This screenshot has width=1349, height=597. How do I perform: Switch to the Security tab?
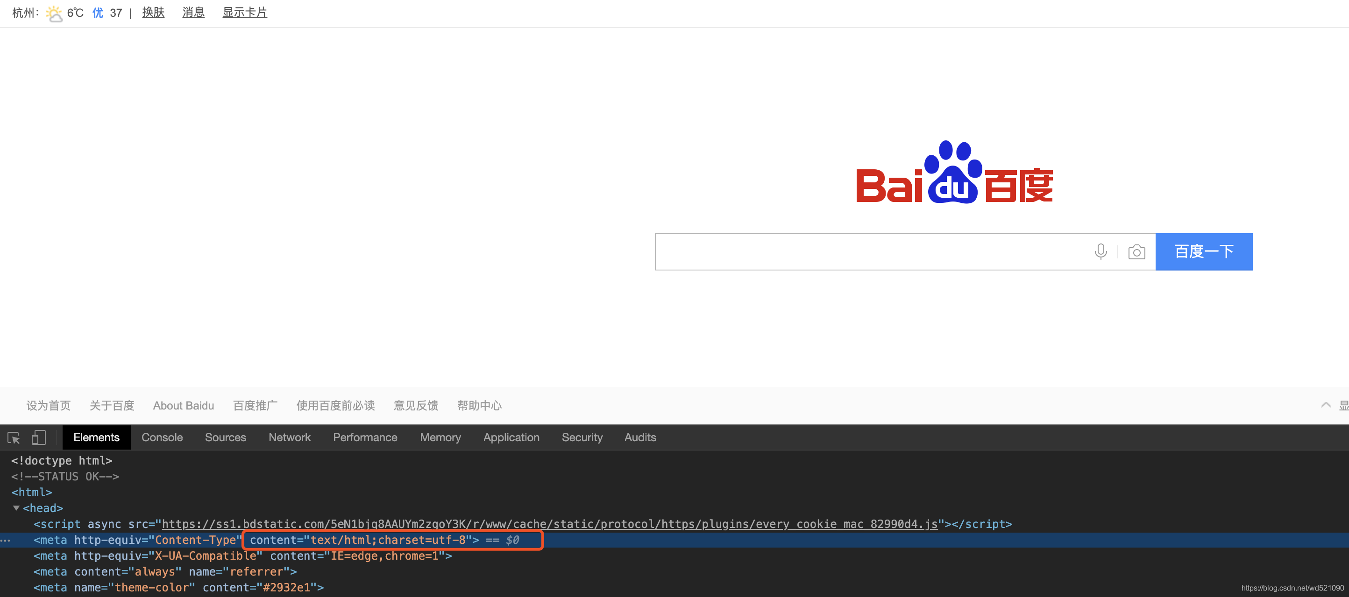point(582,437)
